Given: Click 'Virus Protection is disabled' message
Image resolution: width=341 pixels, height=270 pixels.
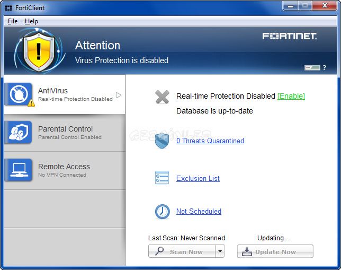Looking at the screenshot, I should tap(122, 60).
